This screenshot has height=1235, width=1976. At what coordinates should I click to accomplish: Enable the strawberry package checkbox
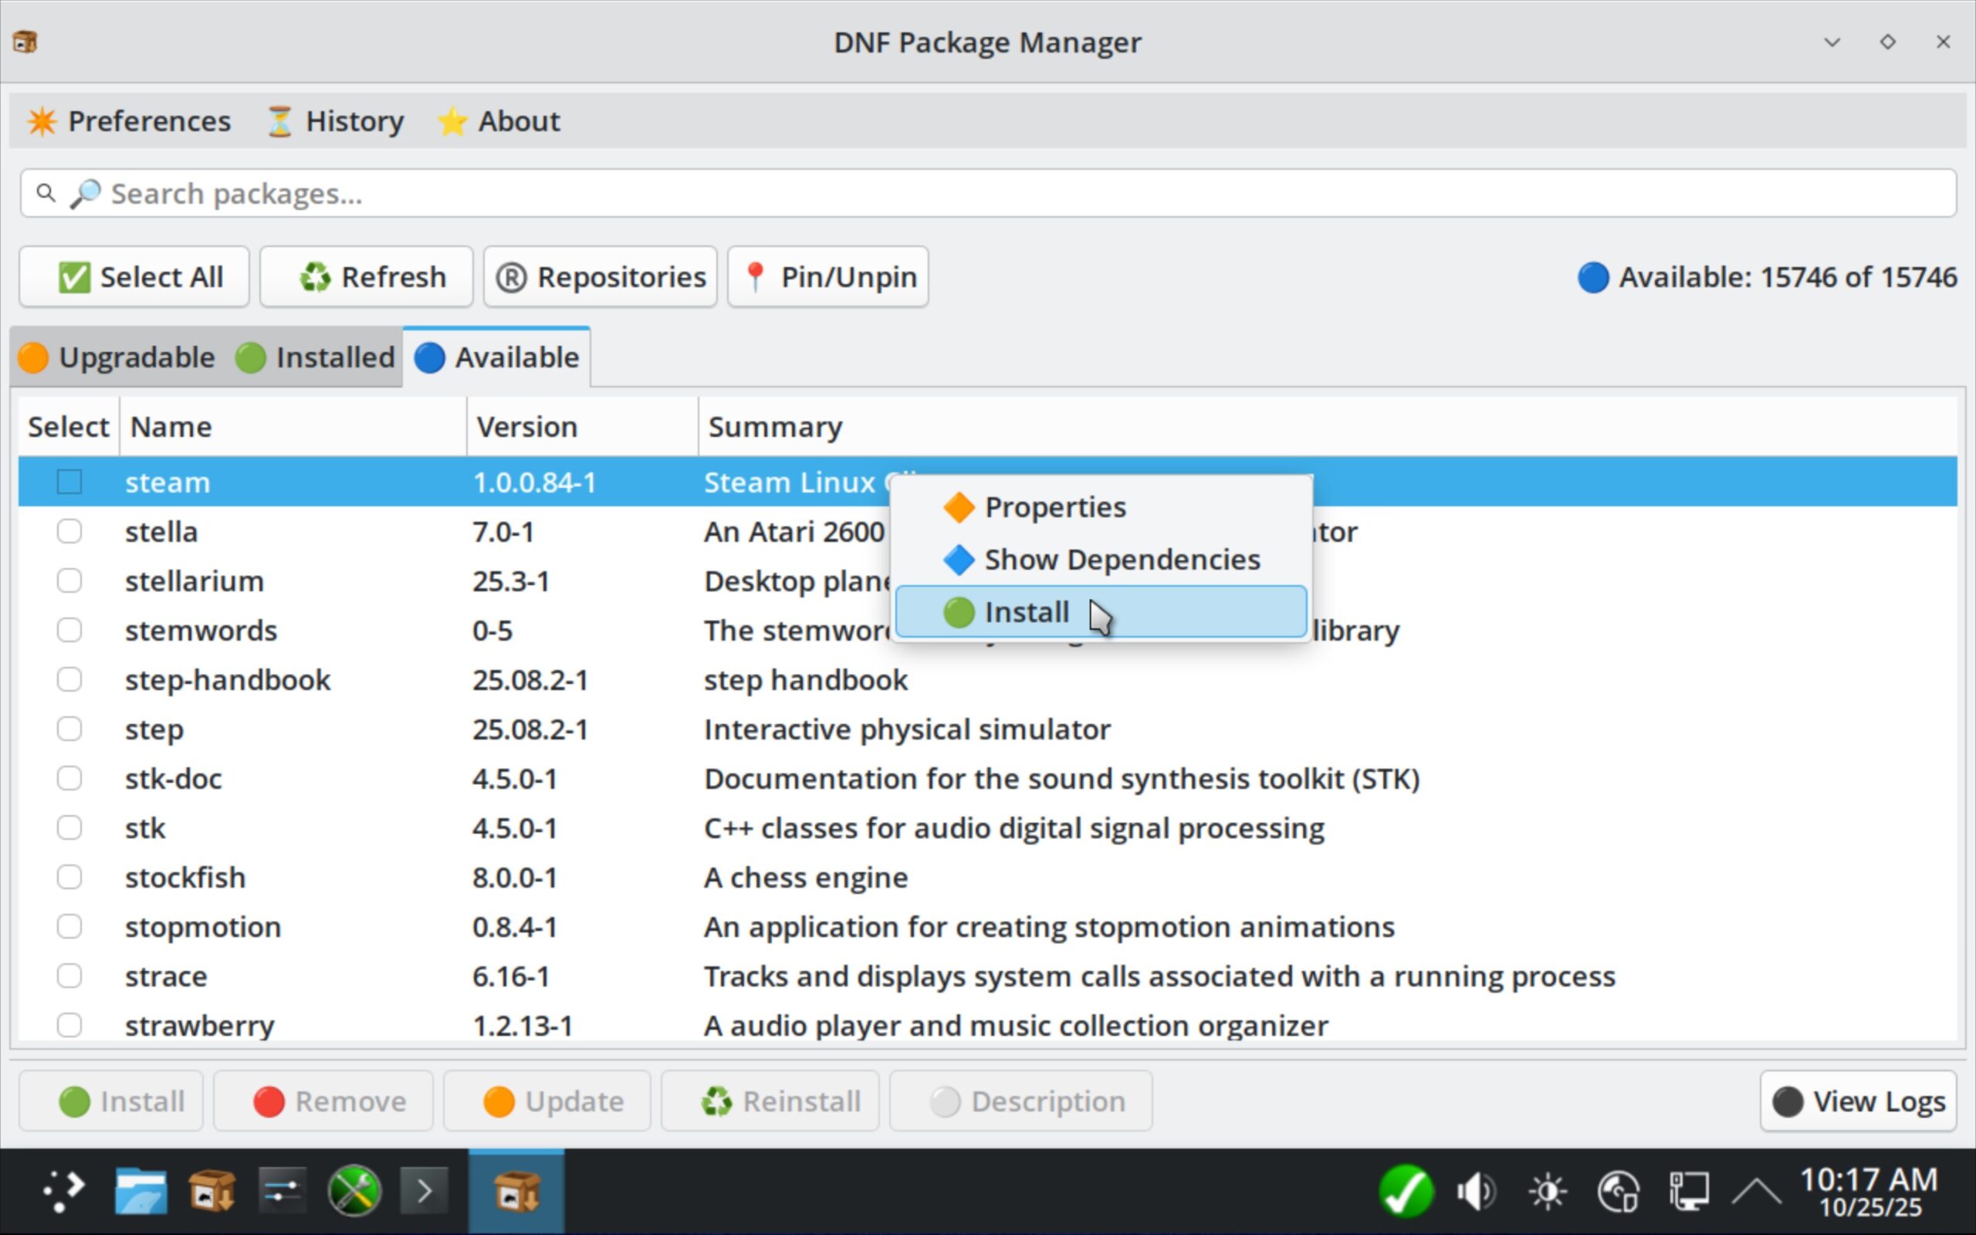(69, 1025)
